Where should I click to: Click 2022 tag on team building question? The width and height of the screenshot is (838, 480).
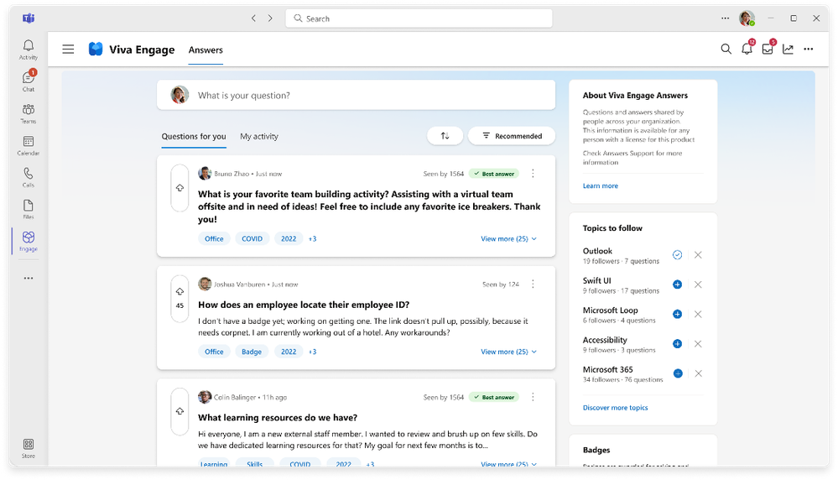(289, 239)
